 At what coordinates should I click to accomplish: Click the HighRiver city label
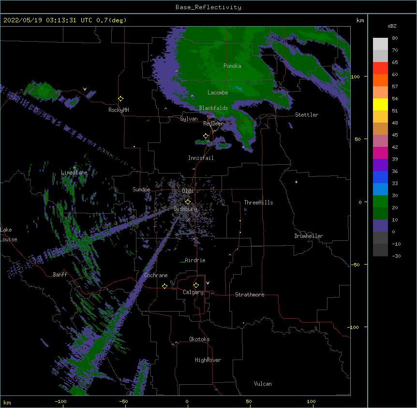[x=208, y=360]
